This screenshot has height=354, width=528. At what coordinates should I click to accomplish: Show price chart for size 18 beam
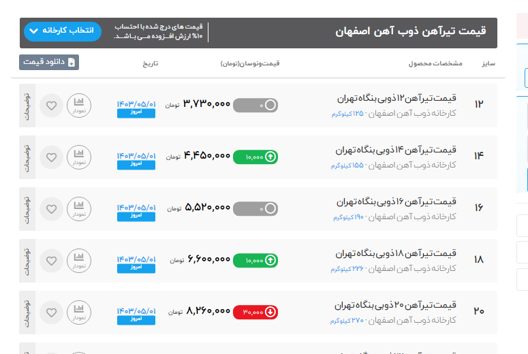click(x=78, y=260)
